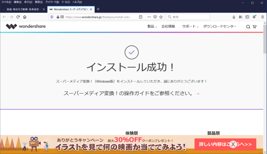267x154 pixels.
Task: Click the インストール成功！ heading
Action: pos(131,67)
